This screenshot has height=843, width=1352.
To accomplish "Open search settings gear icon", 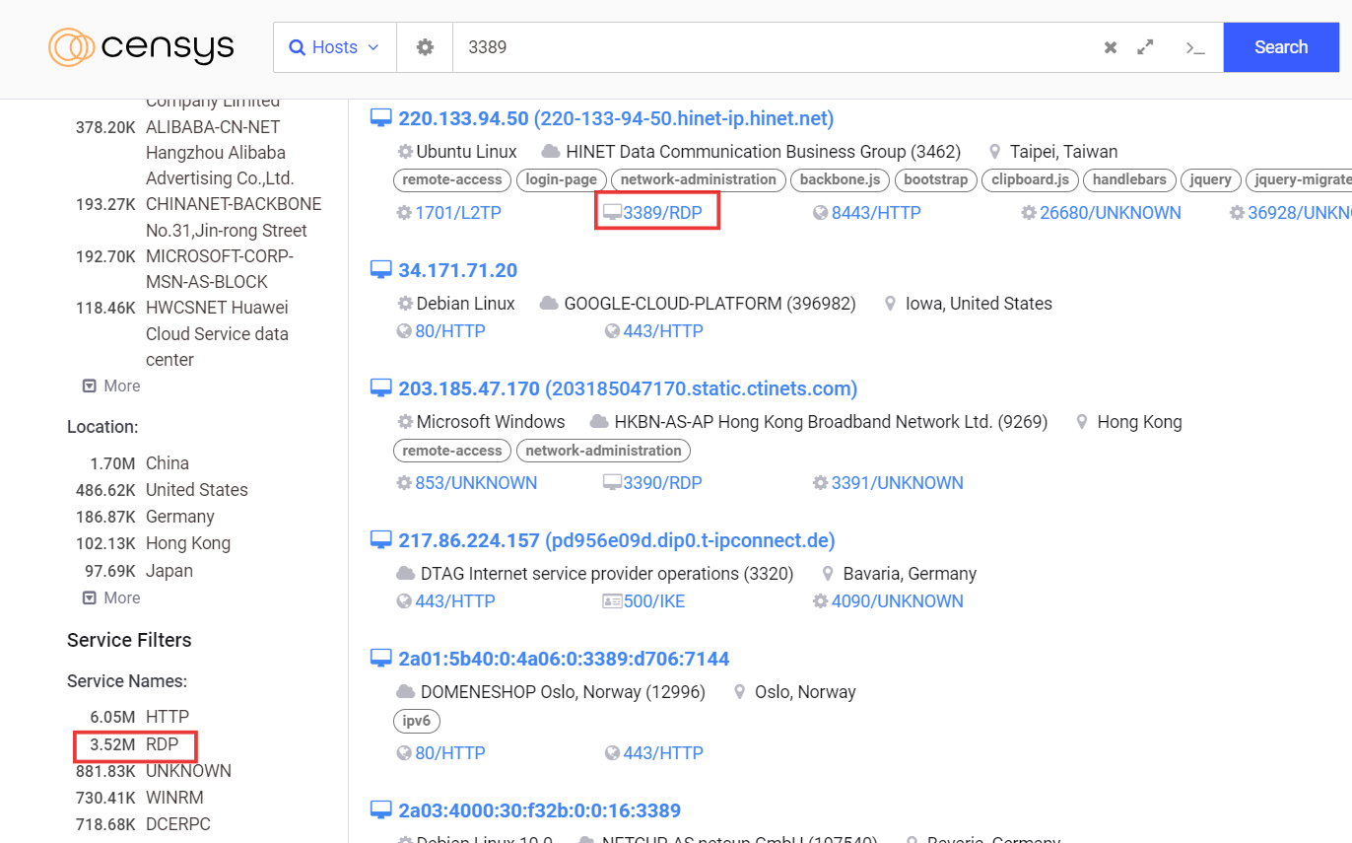I will coord(425,47).
